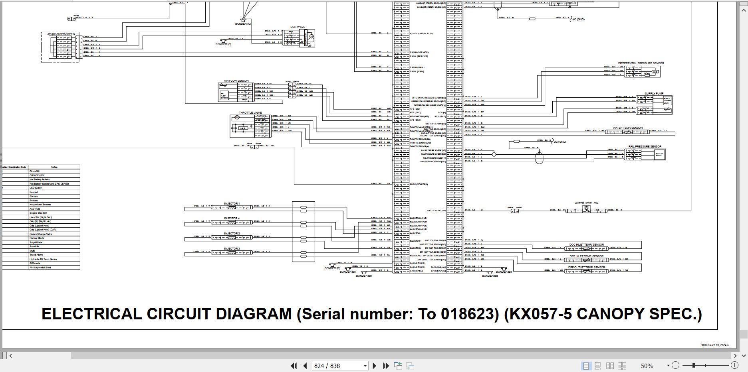Enable two-page continuous facing view

[622, 366]
